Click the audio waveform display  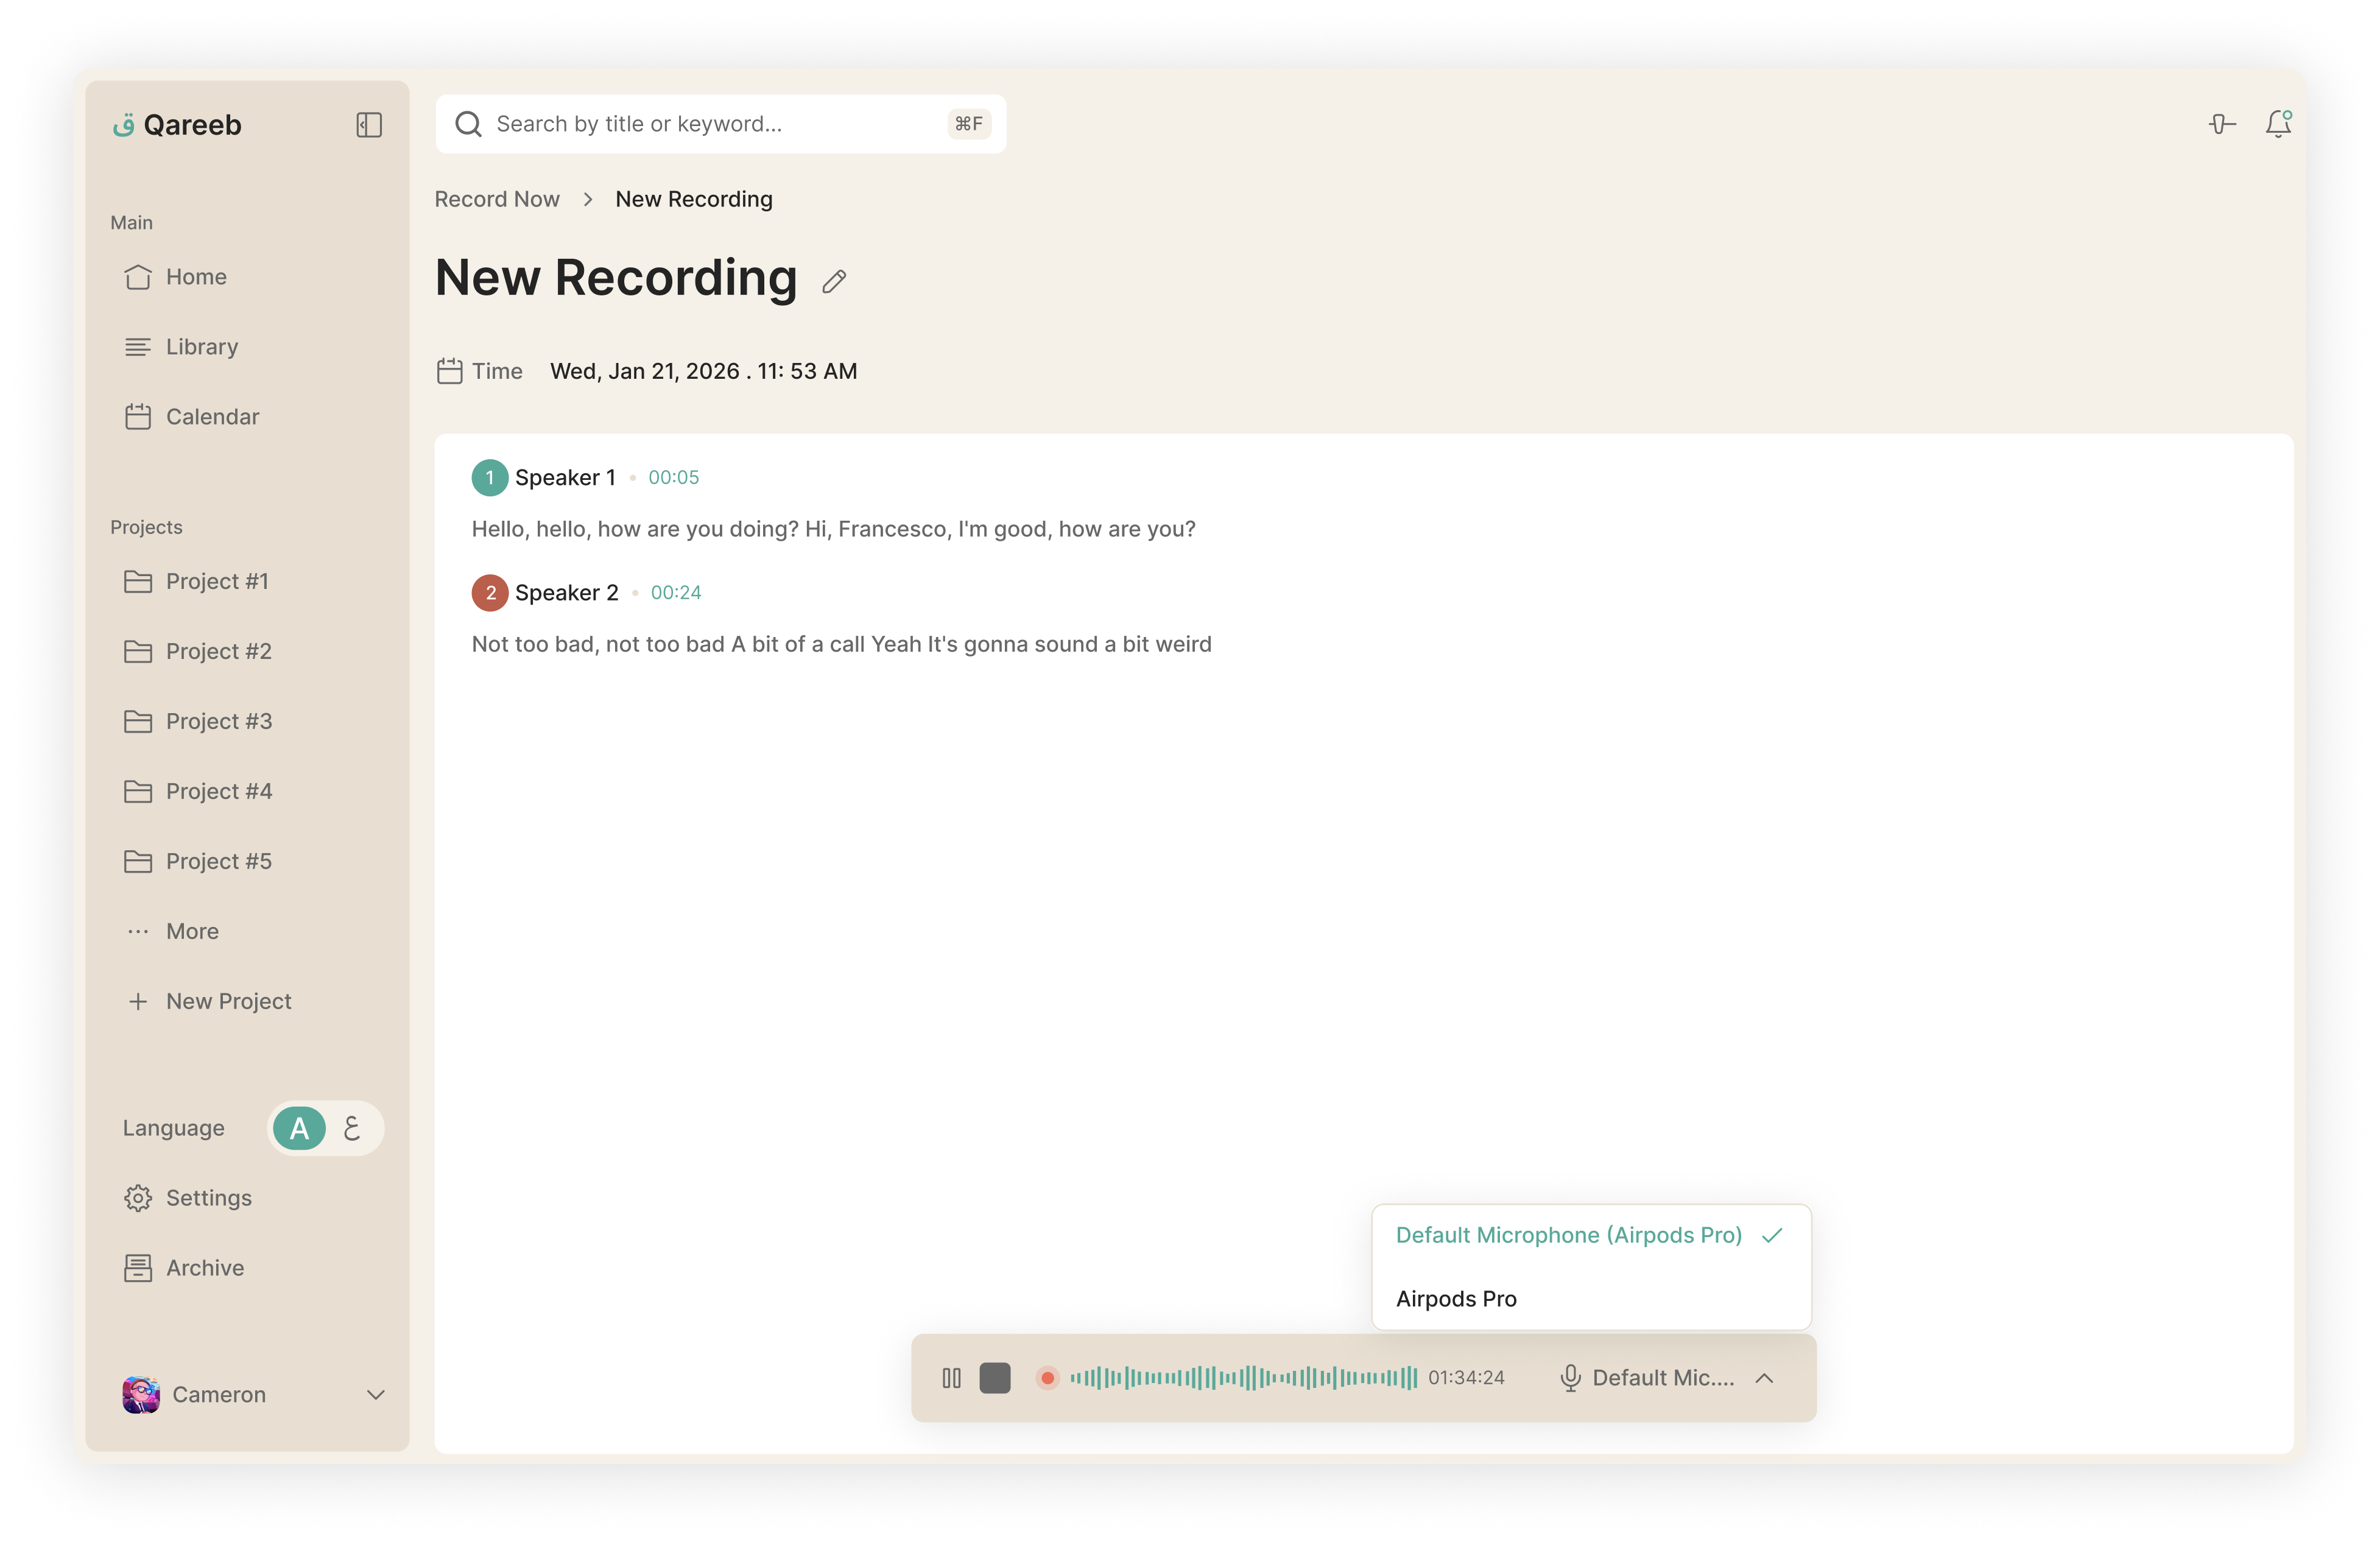[1243, 1378]
